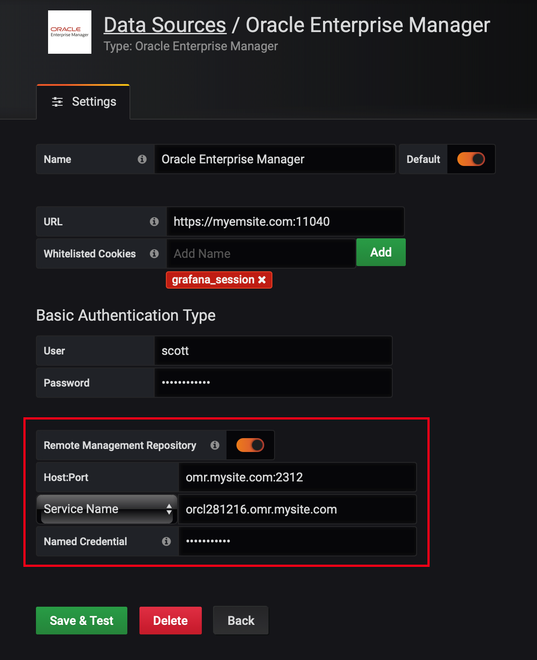Focus the User input field
Screen dimensions: 537x660
273,351
